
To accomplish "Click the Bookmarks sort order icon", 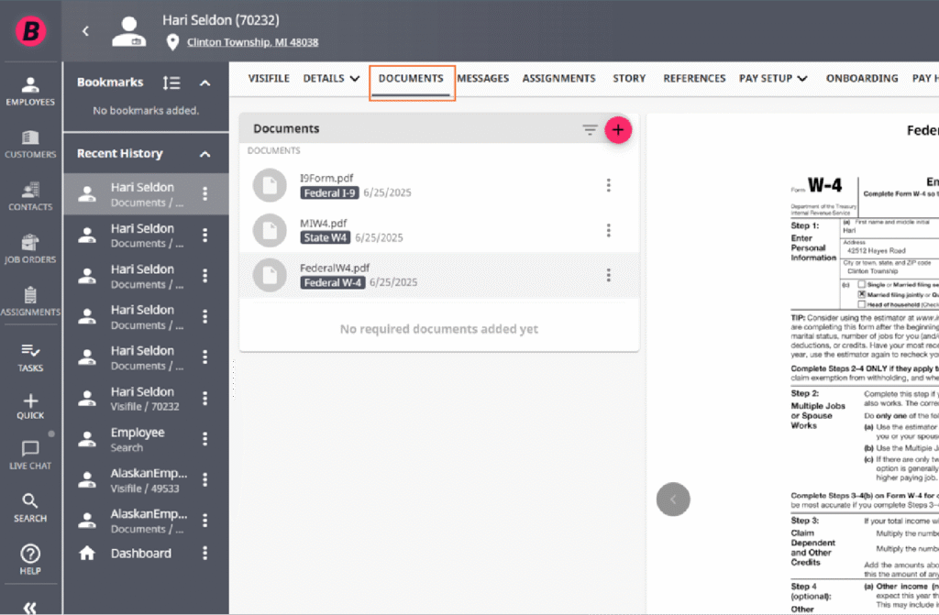I will (171, 82).
